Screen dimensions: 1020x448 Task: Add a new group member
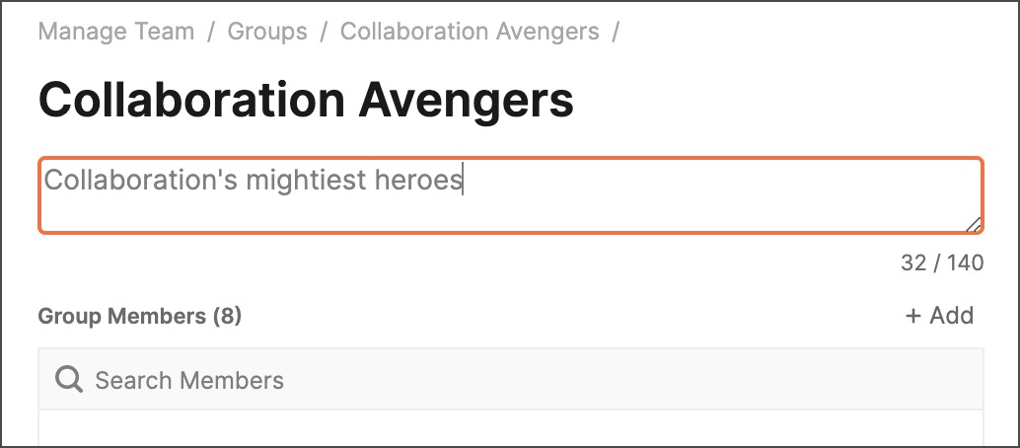939,316
